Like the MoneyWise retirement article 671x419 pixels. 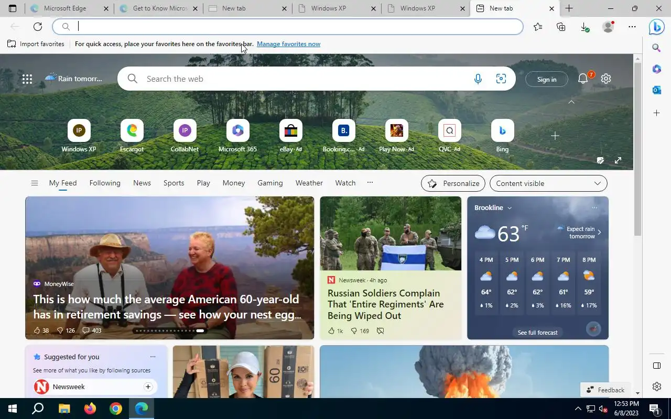(37, 330)
